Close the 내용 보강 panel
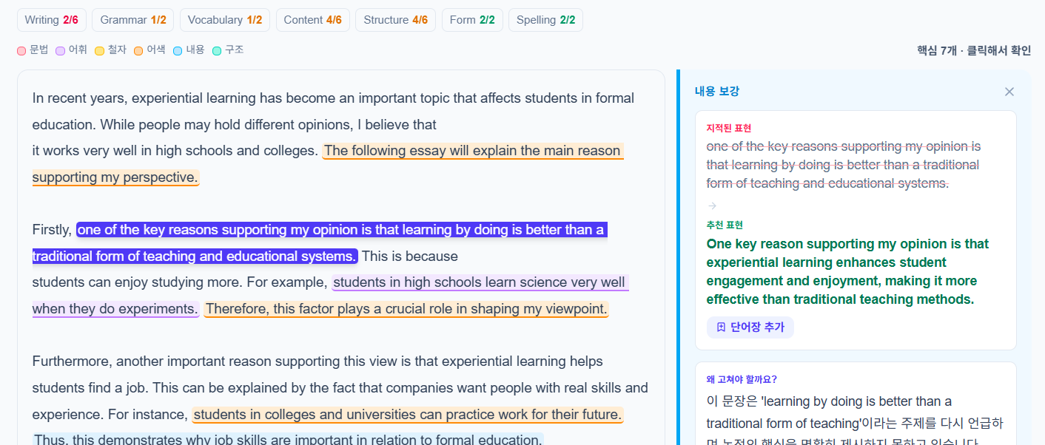 click(x=1009, y=92)
